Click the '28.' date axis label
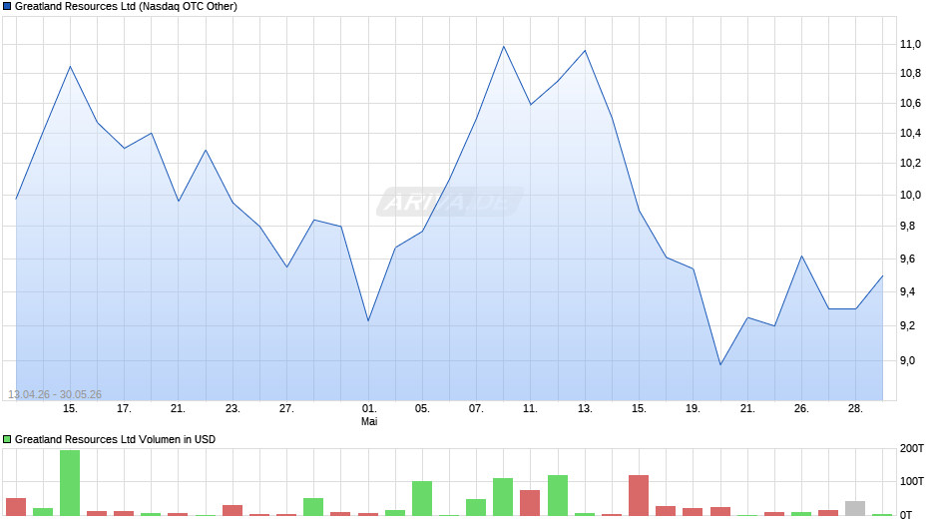Image resolution: width=938 pixels, height=525 pixels. [855, 409]
